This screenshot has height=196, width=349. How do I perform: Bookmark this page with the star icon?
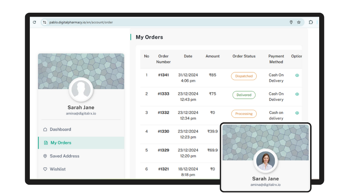coord(299,22)
